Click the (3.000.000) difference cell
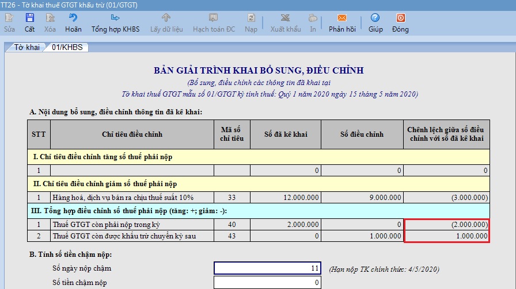 click(x=446, y=198)
